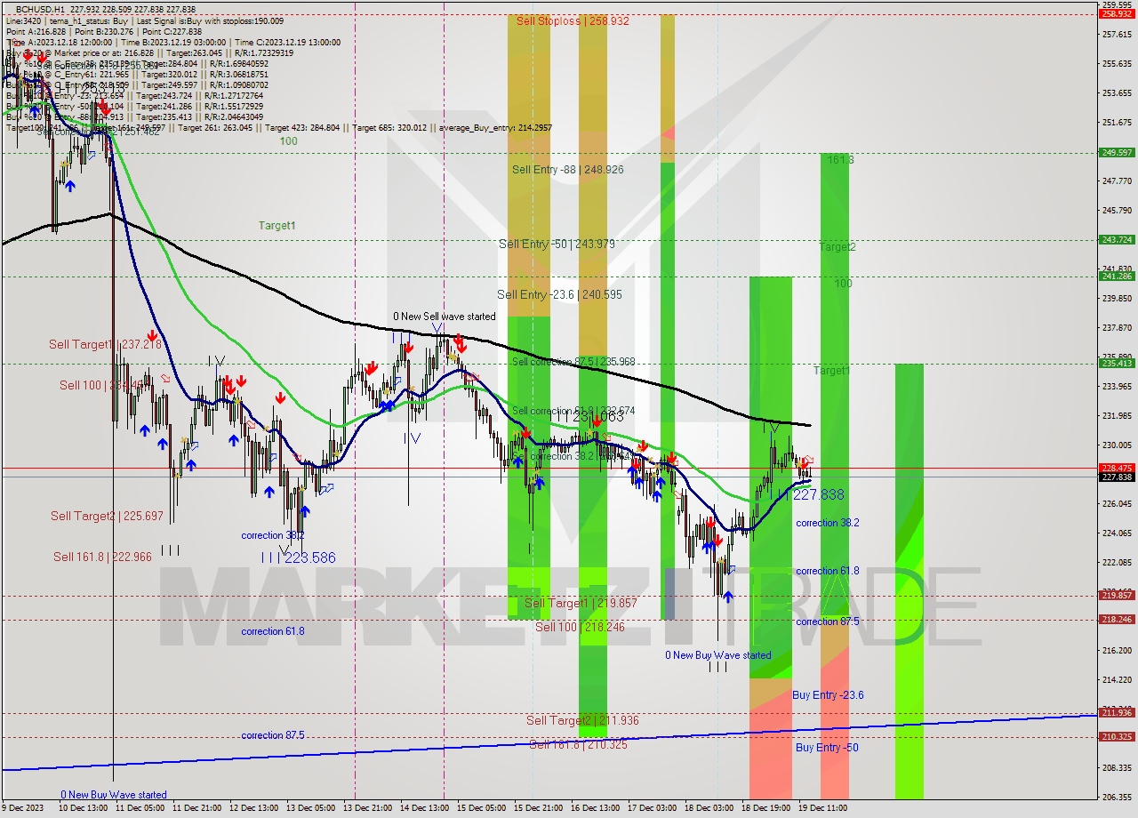1138x818 pixels.
Task: Click the green 249.597 price axis tag
Action: 1117,152
